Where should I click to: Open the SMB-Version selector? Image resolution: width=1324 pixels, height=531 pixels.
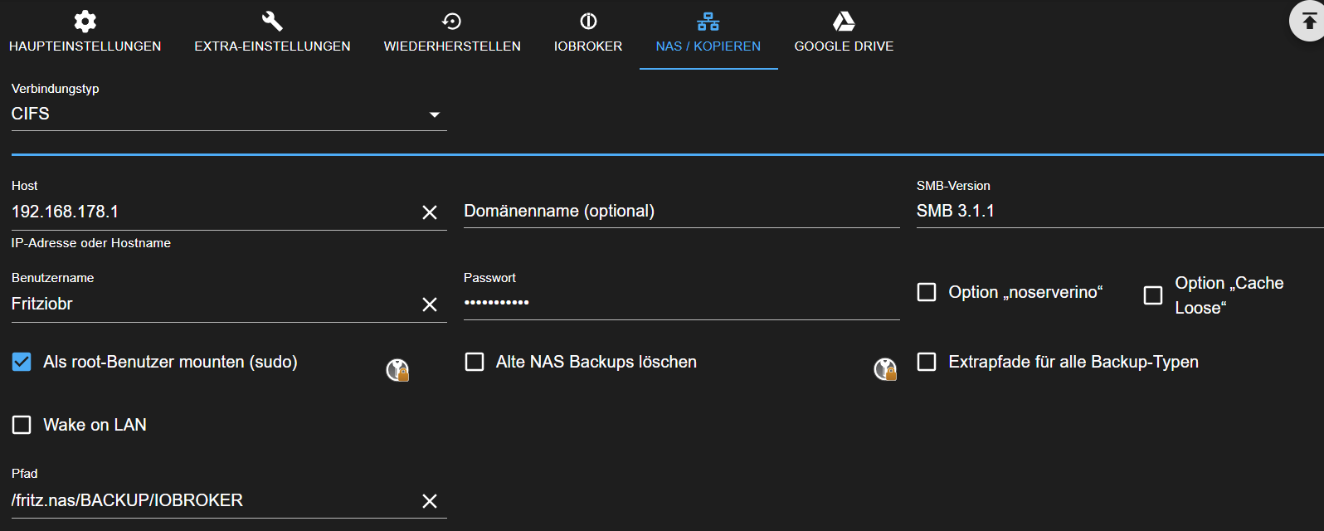coord(1120,211)
